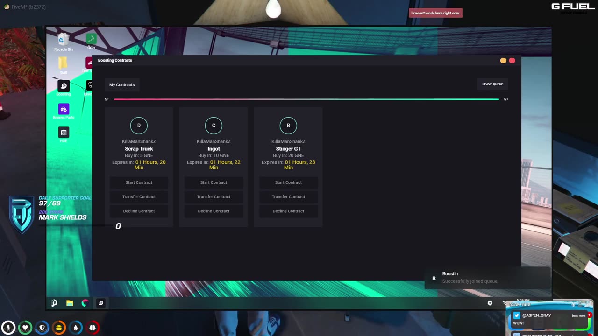This screenshot has height=336, width=598.
Task: Start the Ingot contract
Action: (214, 182)
